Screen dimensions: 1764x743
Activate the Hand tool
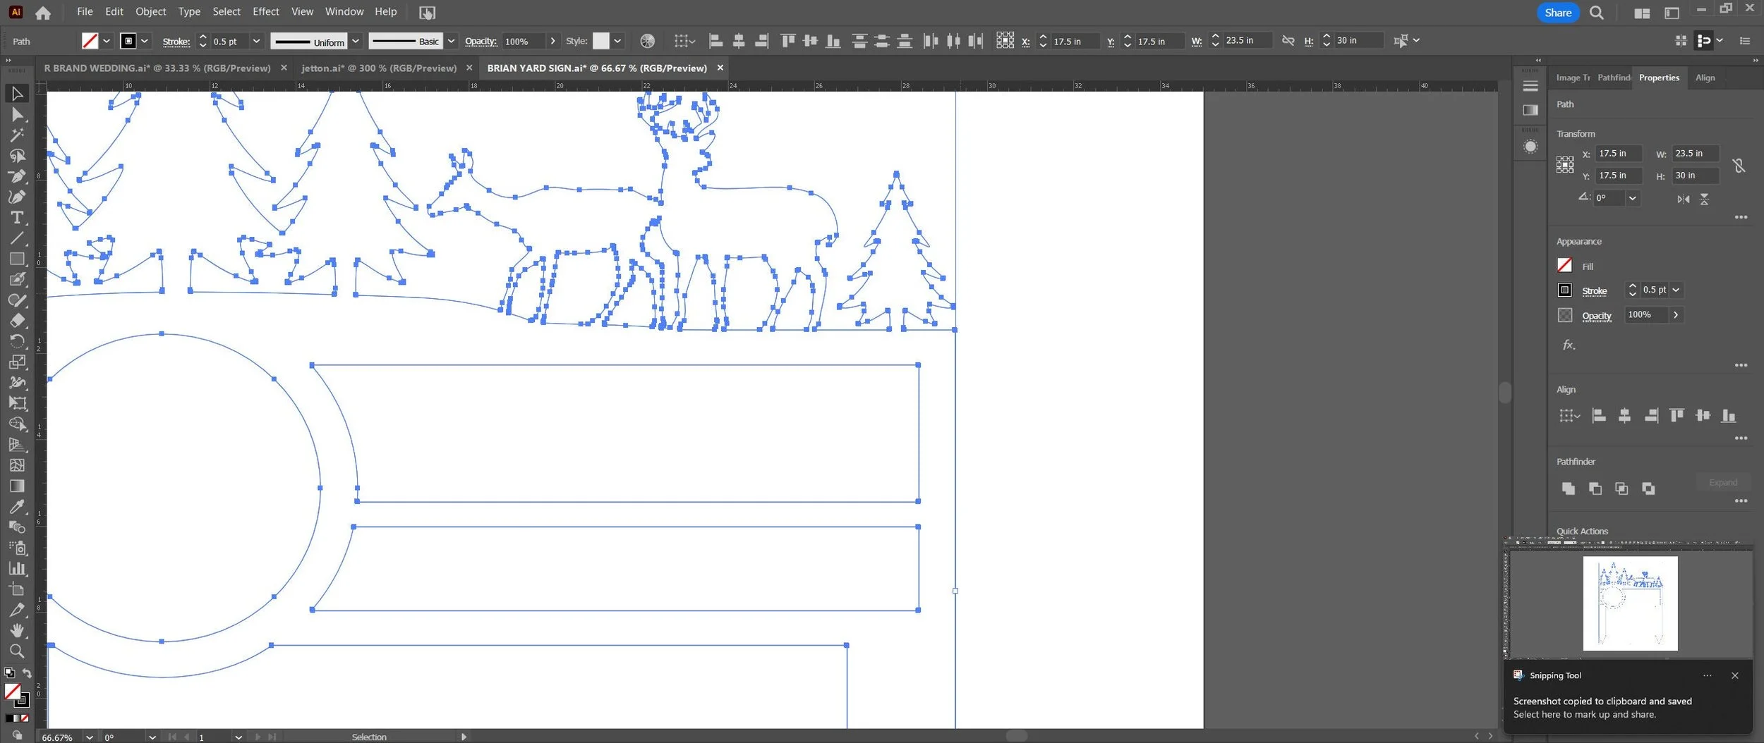coord(17,630)
